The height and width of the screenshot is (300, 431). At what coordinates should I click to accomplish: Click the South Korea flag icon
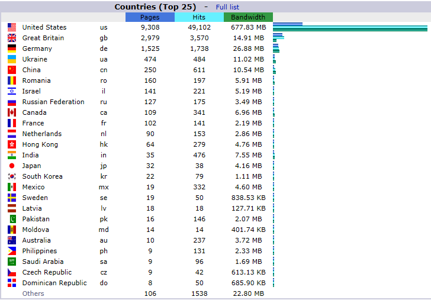(x=12, y=176)
